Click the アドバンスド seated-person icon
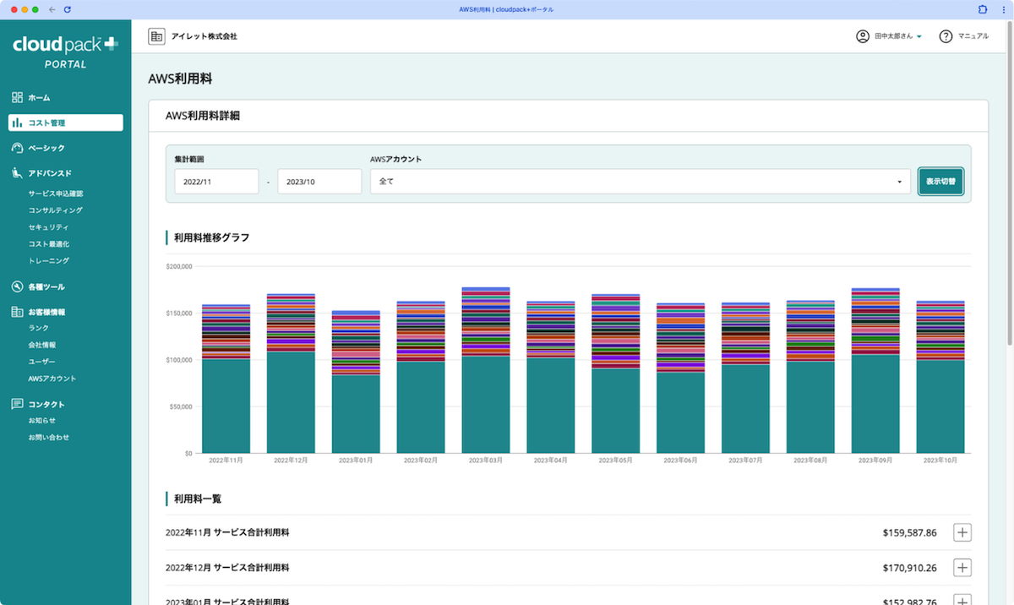The width and height of the screenshot is (1014, 605). pos(17,174)
